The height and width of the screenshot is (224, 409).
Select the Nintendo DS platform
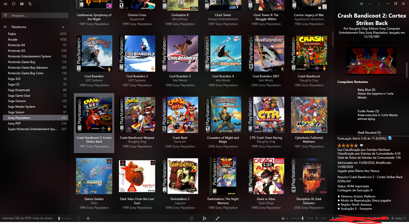pos(36,51)
